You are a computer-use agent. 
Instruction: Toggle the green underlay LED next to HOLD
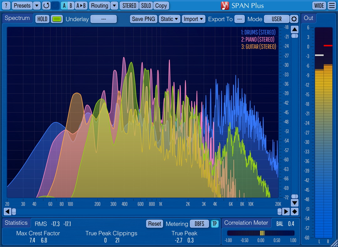tap(57, 19)
